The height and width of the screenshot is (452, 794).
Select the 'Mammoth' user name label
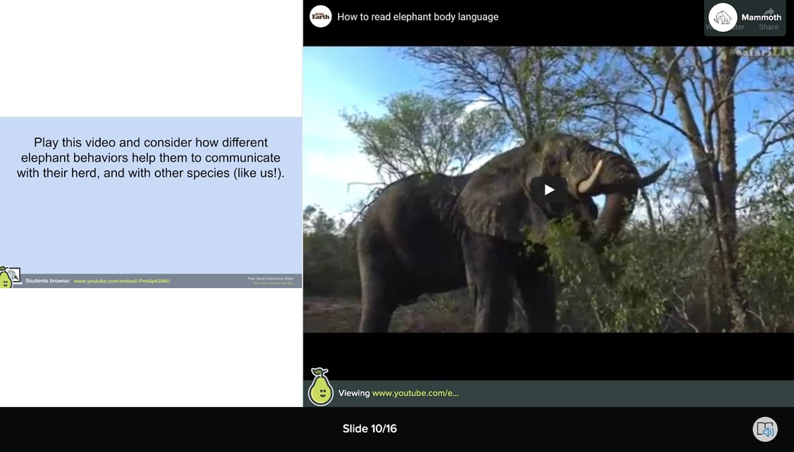point(761,17)
